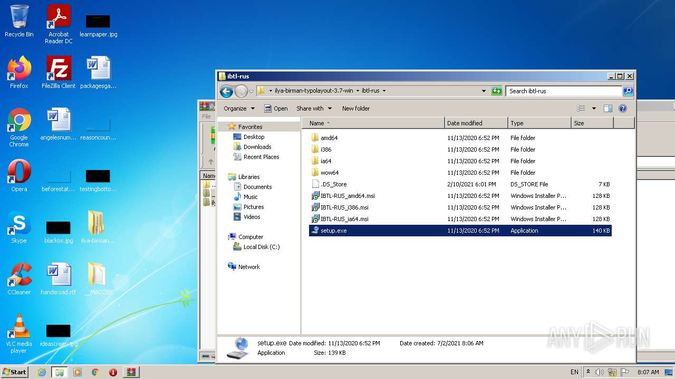Click the Search ibtl-rus input field

pos(564,91)
